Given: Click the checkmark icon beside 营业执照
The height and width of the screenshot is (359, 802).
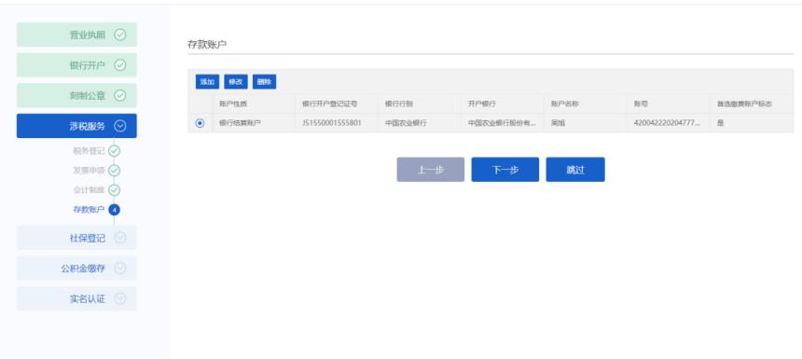Looking at the screenshot, I should point(119,35).
